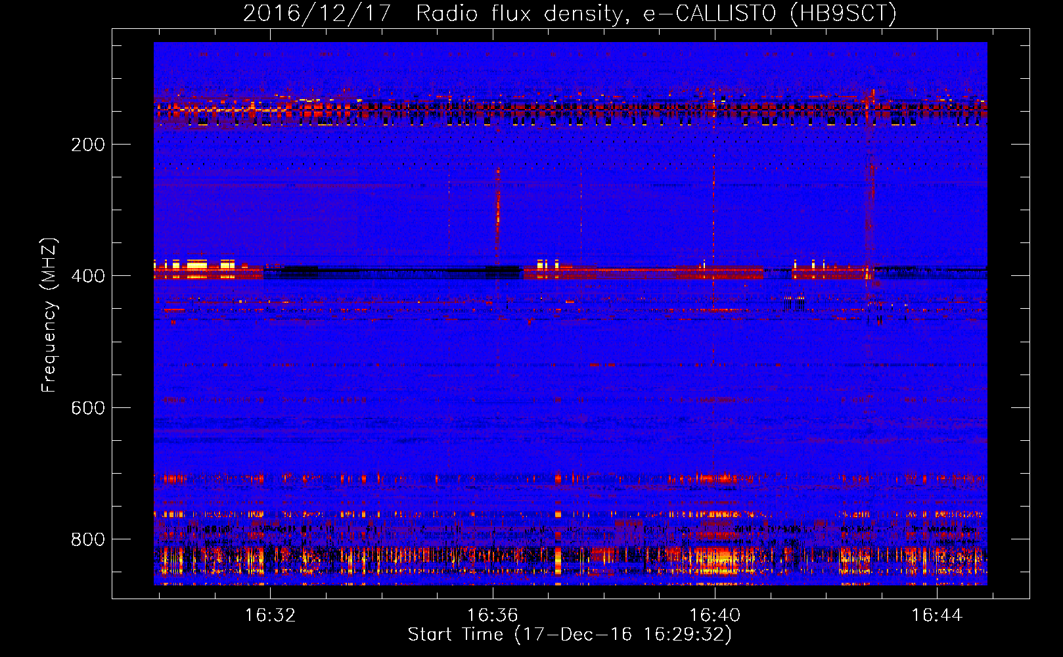
Task: Click the '16:40' time tick label
Action: coord(714,616)
